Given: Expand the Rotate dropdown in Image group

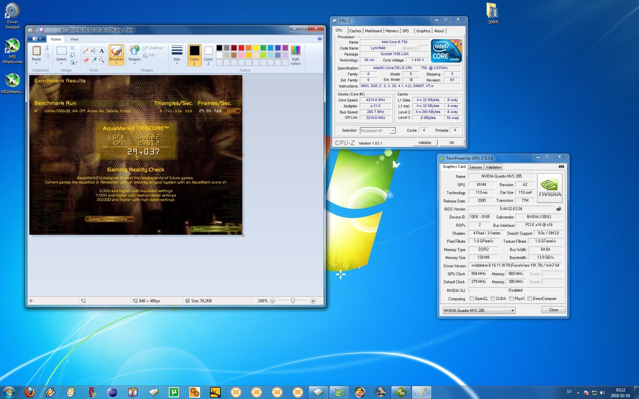Looking at the screenshot, I should click(x=73, y=62).
